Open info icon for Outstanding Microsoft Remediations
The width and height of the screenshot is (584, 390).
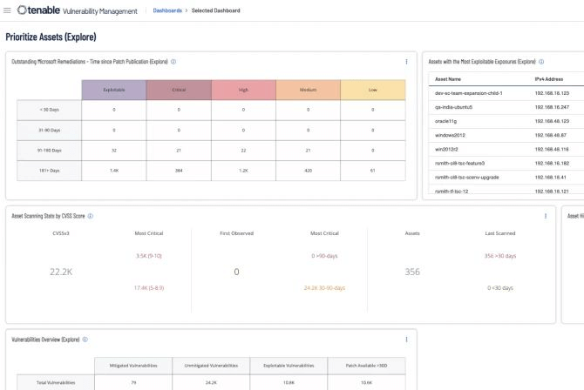(x=173, y=62)
